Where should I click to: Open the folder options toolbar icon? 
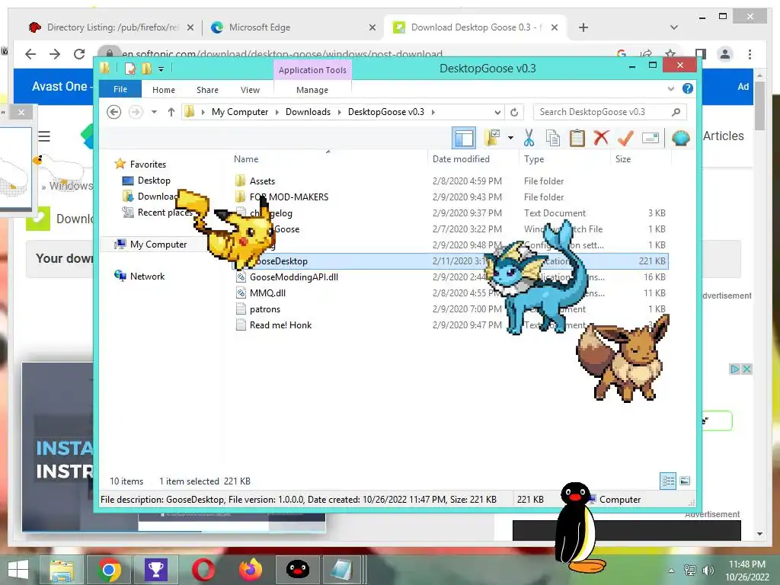[x=492, y=138]
